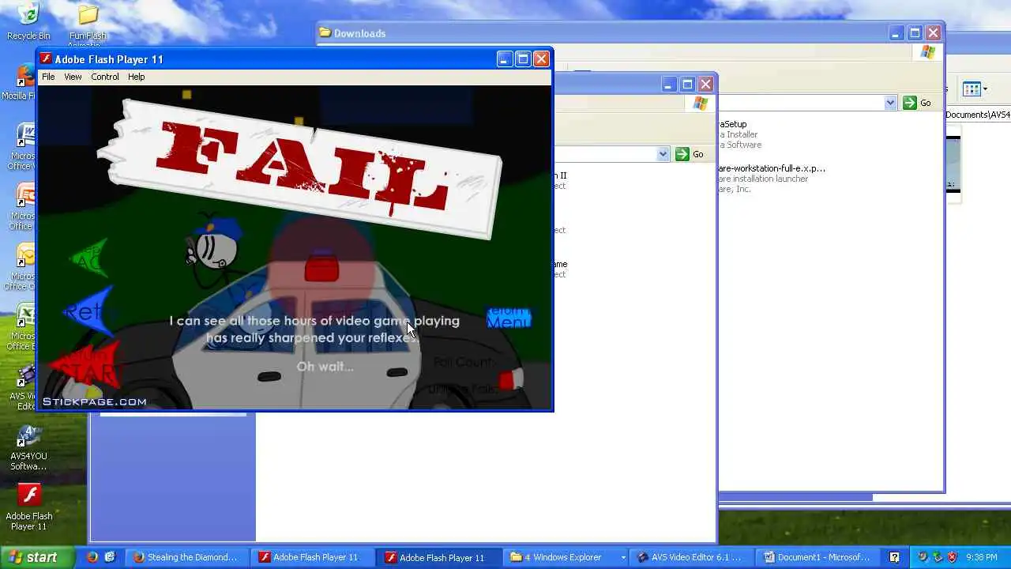Open the File menu in Flash Player
Image resolution: width=1011 pixels, height=569 pixels.
(48, 77)
